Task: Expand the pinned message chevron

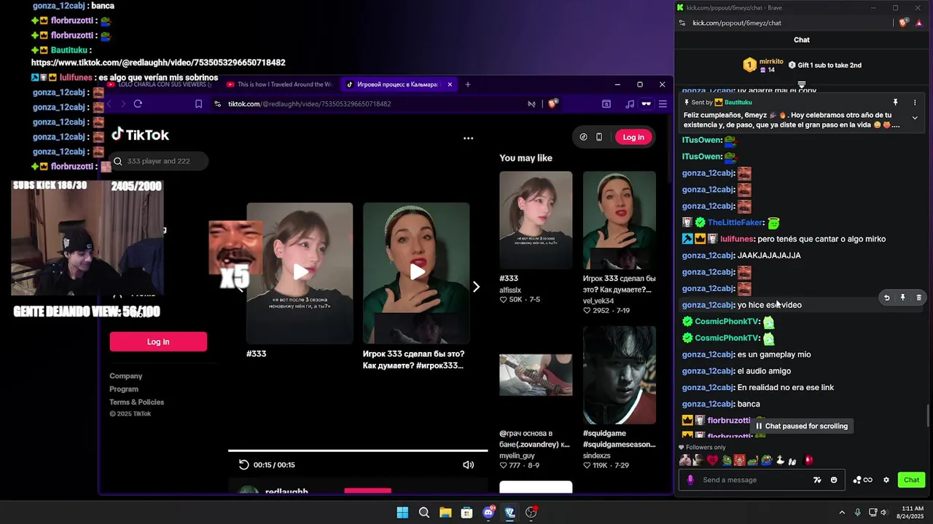Action: click(x=915, y=118)
